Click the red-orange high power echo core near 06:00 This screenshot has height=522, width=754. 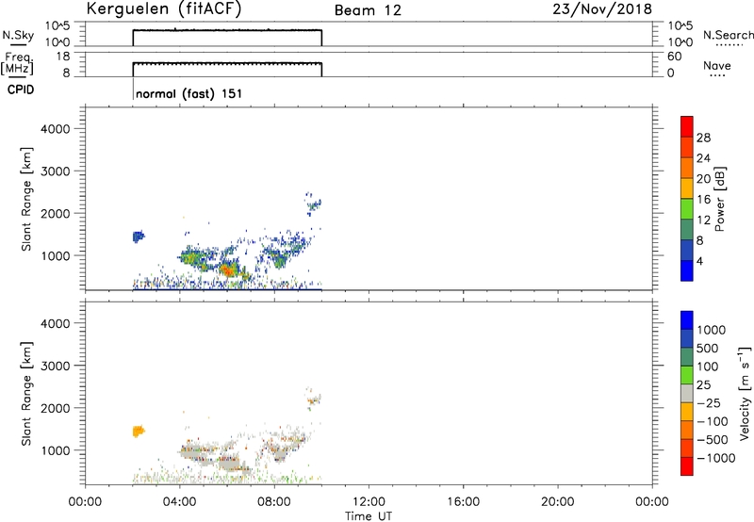(x=229, y=270)
